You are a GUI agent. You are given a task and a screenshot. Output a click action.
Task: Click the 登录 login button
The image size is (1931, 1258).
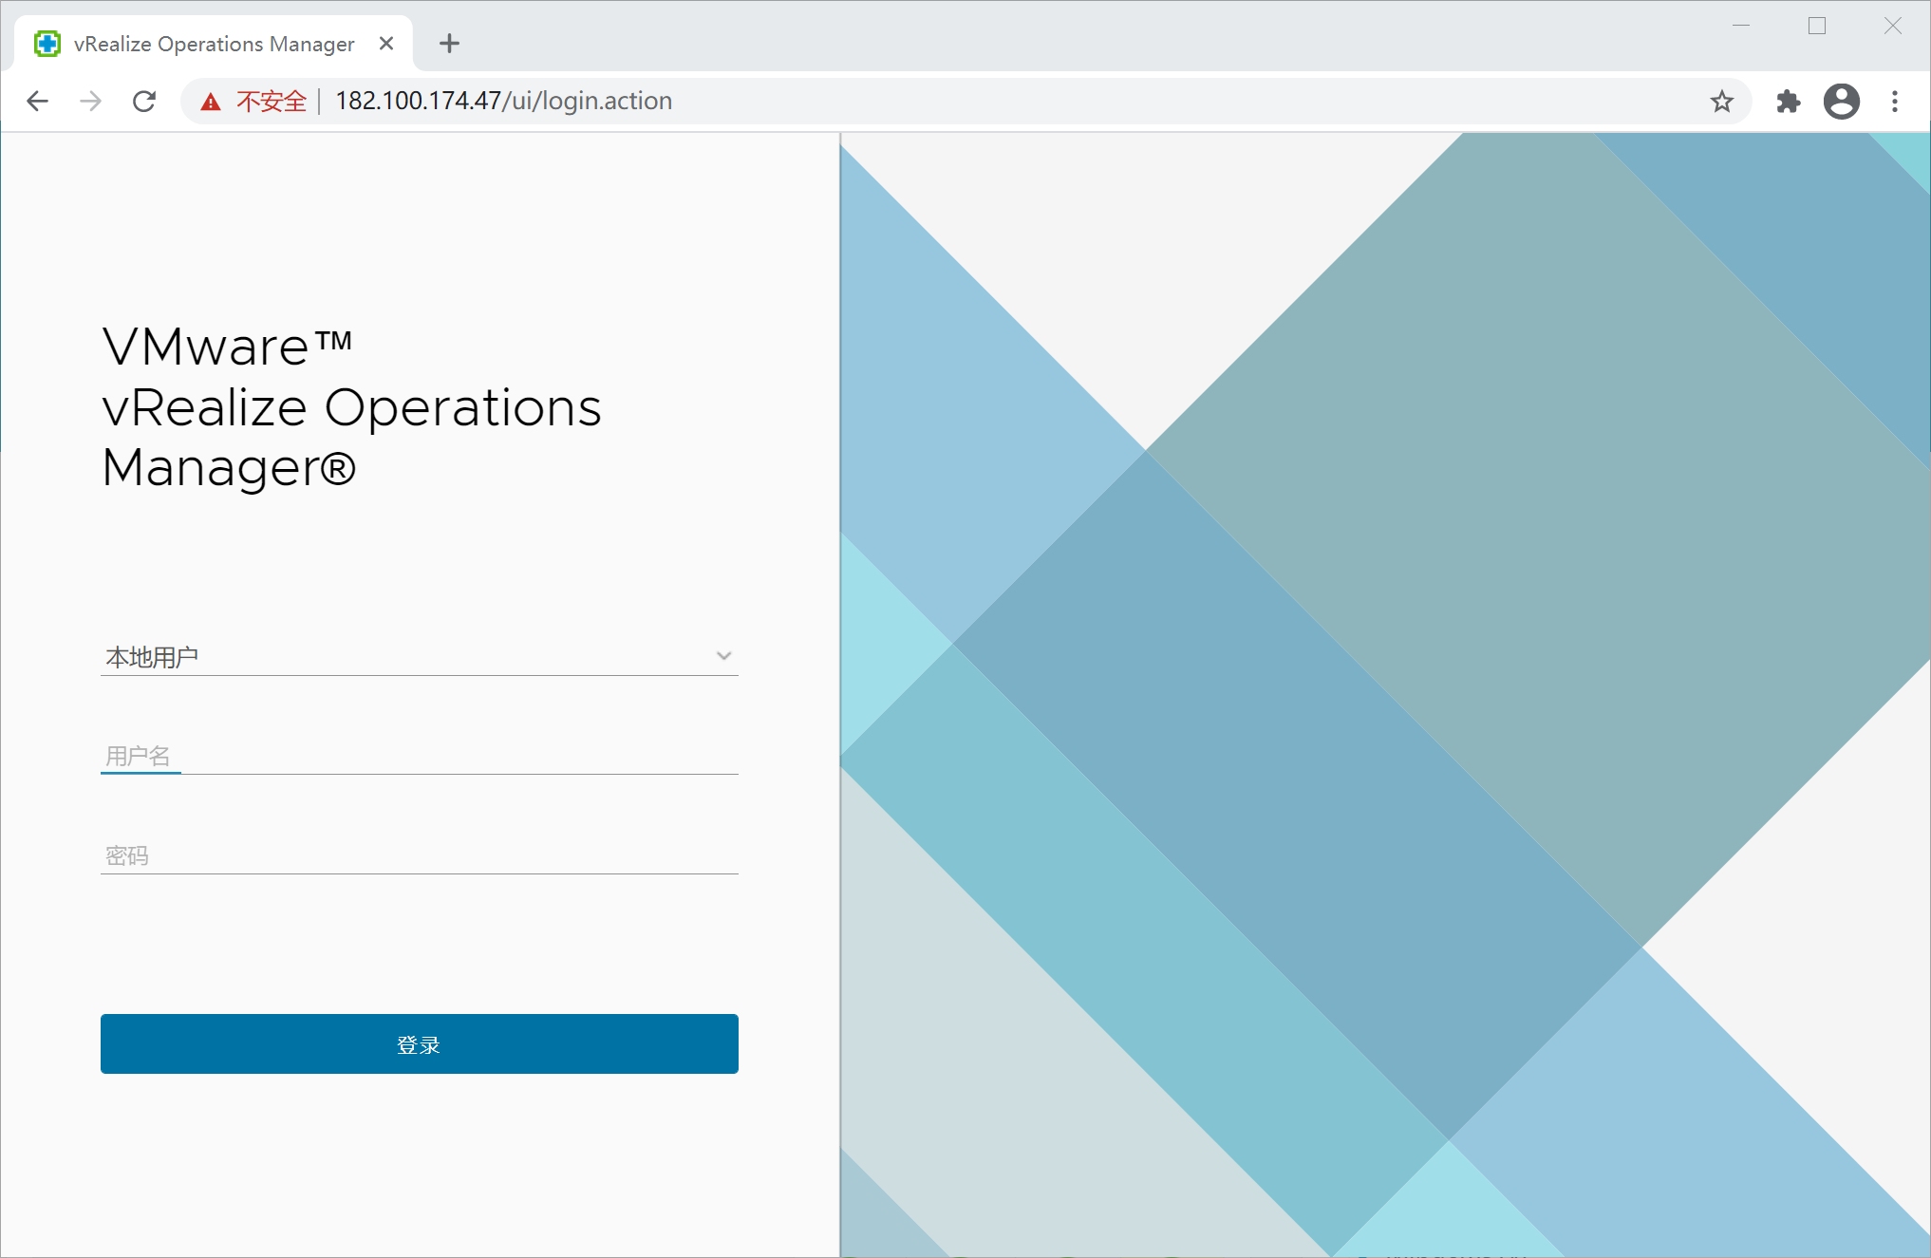tap(419, 1043)
